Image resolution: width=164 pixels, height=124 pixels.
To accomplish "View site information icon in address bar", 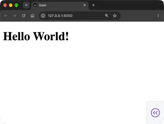I will (43, 16).
